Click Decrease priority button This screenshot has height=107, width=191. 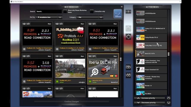tap(150, 103)
